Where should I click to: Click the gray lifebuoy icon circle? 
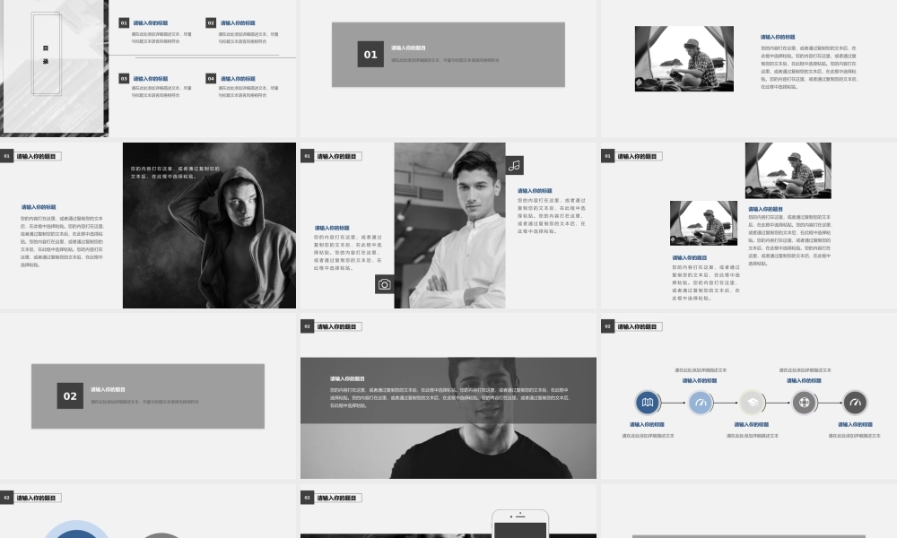[804, 403]
